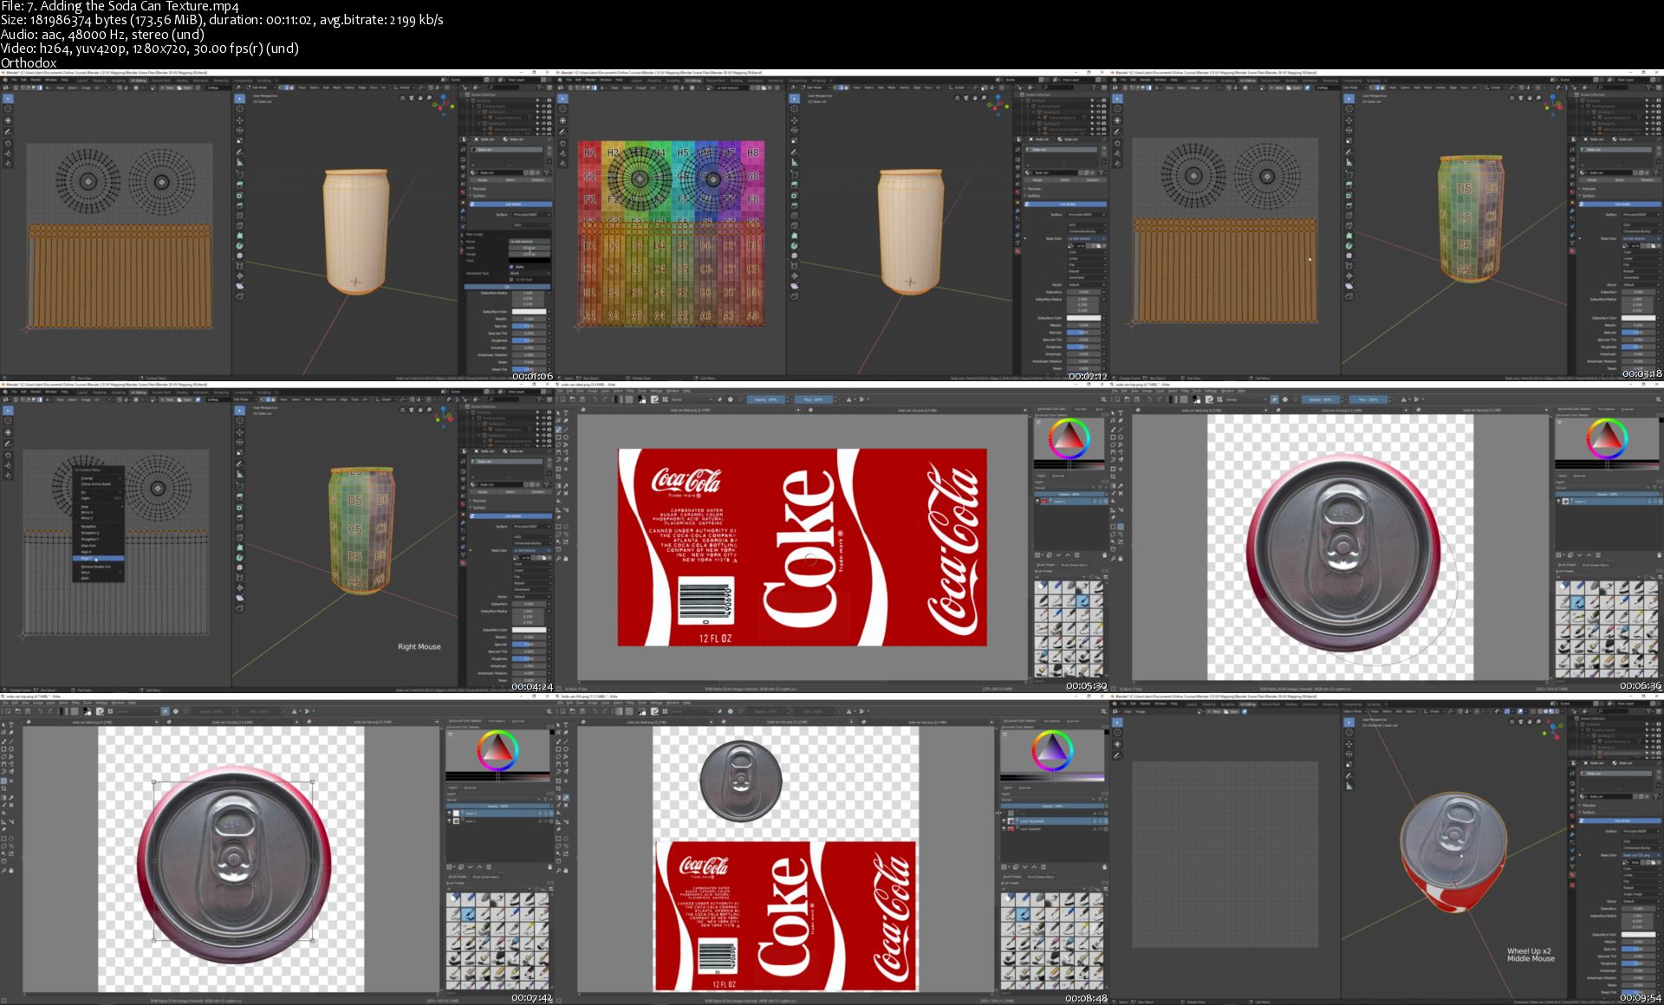Toggle Layer 1 visibility eye in 00:05:30 frame
Screen dimensions: 1664x1005
(x=1037, y=501)
